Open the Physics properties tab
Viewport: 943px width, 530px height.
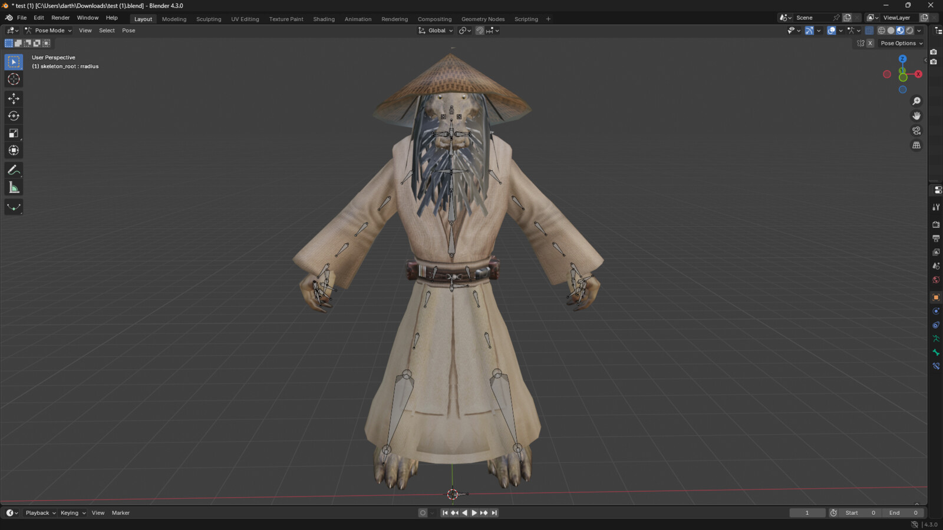(x=936, y=311)
